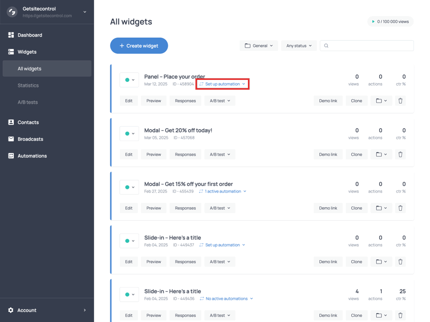Open the Broadcasts section
This screenshot has height=322, width=430.
(x=30, y=139)
